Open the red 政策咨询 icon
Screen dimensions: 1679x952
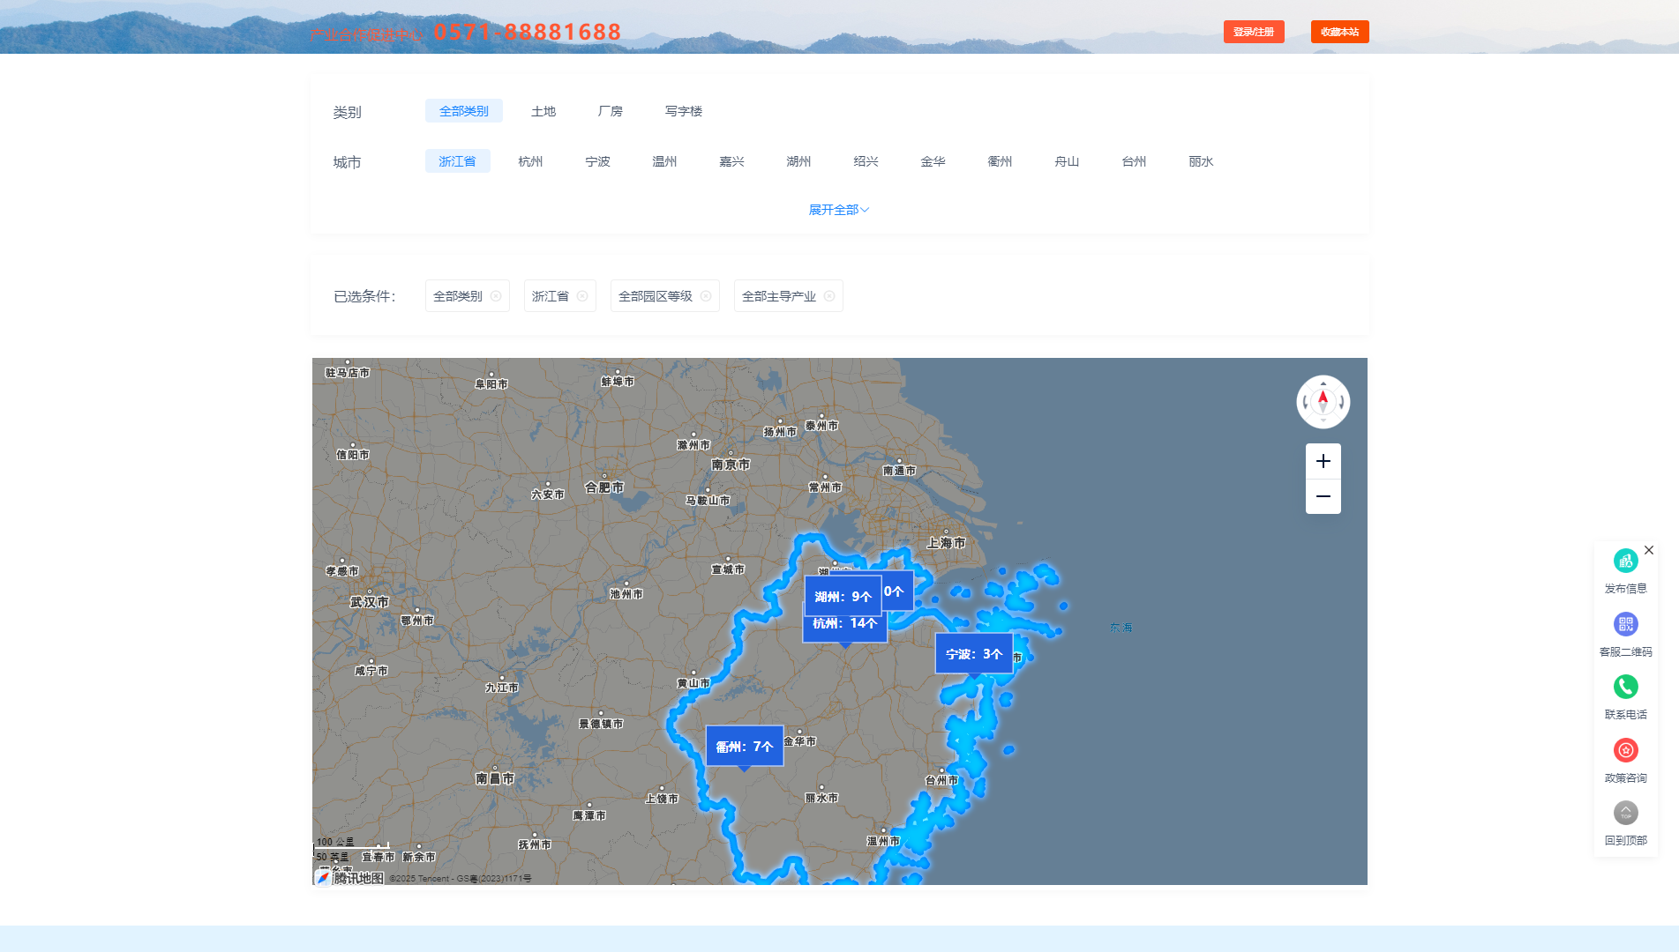(1625, 750)
